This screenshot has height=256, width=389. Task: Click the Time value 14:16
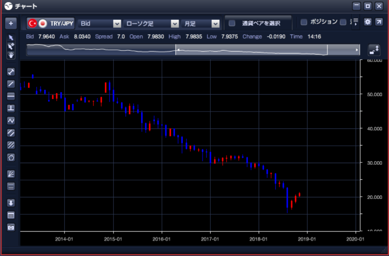click(x=314, y=37)
